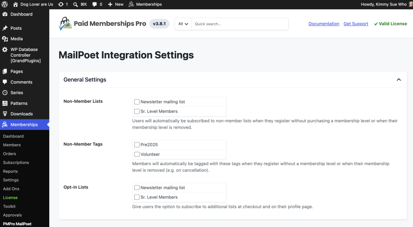Focus the Quick search input field
Image resolution: width=413 pixels, height=227 pixels.
[240, 24]
